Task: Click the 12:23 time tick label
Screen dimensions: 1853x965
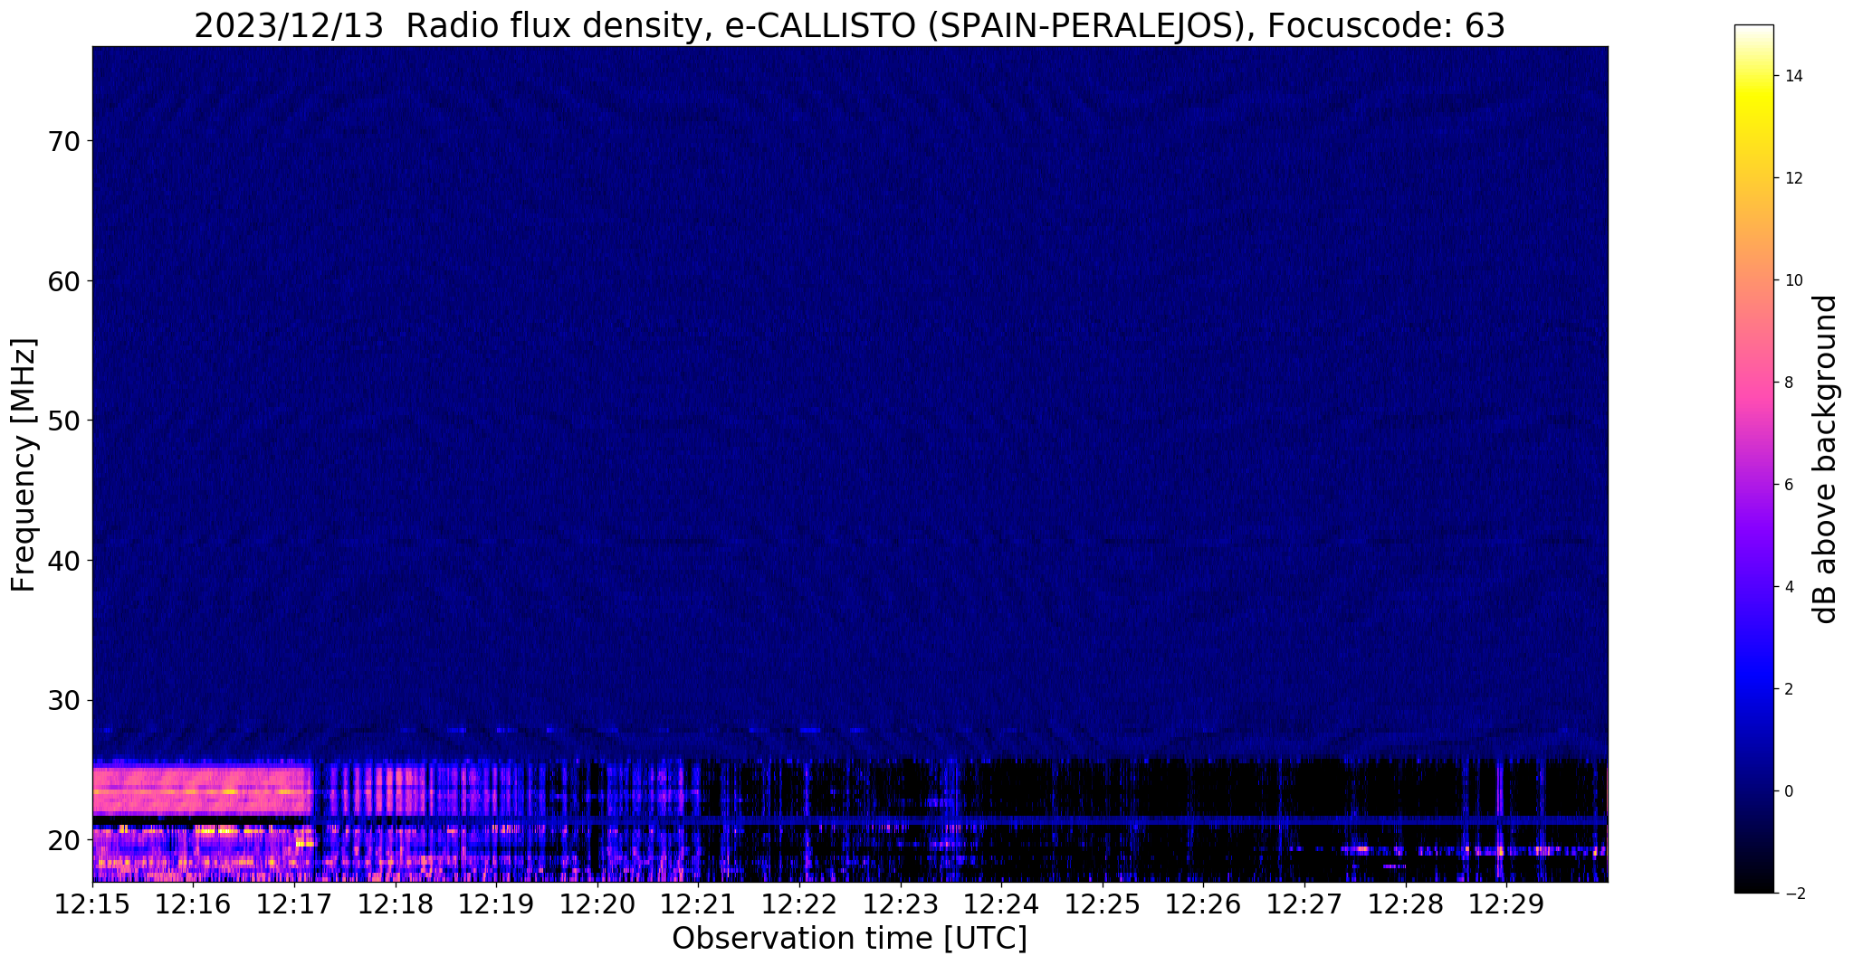Action: pos(900,904)
